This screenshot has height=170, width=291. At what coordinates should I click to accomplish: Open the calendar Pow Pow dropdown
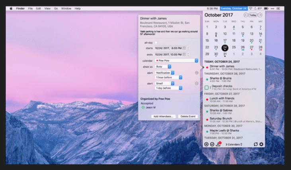(176, 61)
